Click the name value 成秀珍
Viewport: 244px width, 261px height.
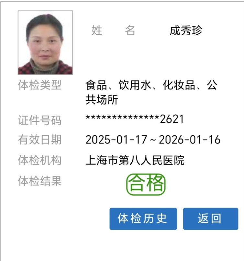[186, 30]
